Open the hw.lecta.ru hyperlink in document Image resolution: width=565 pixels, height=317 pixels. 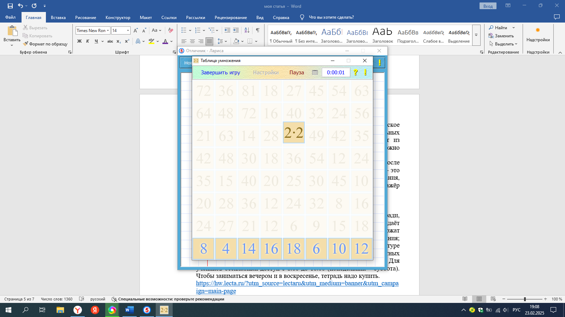coord(297,284)
